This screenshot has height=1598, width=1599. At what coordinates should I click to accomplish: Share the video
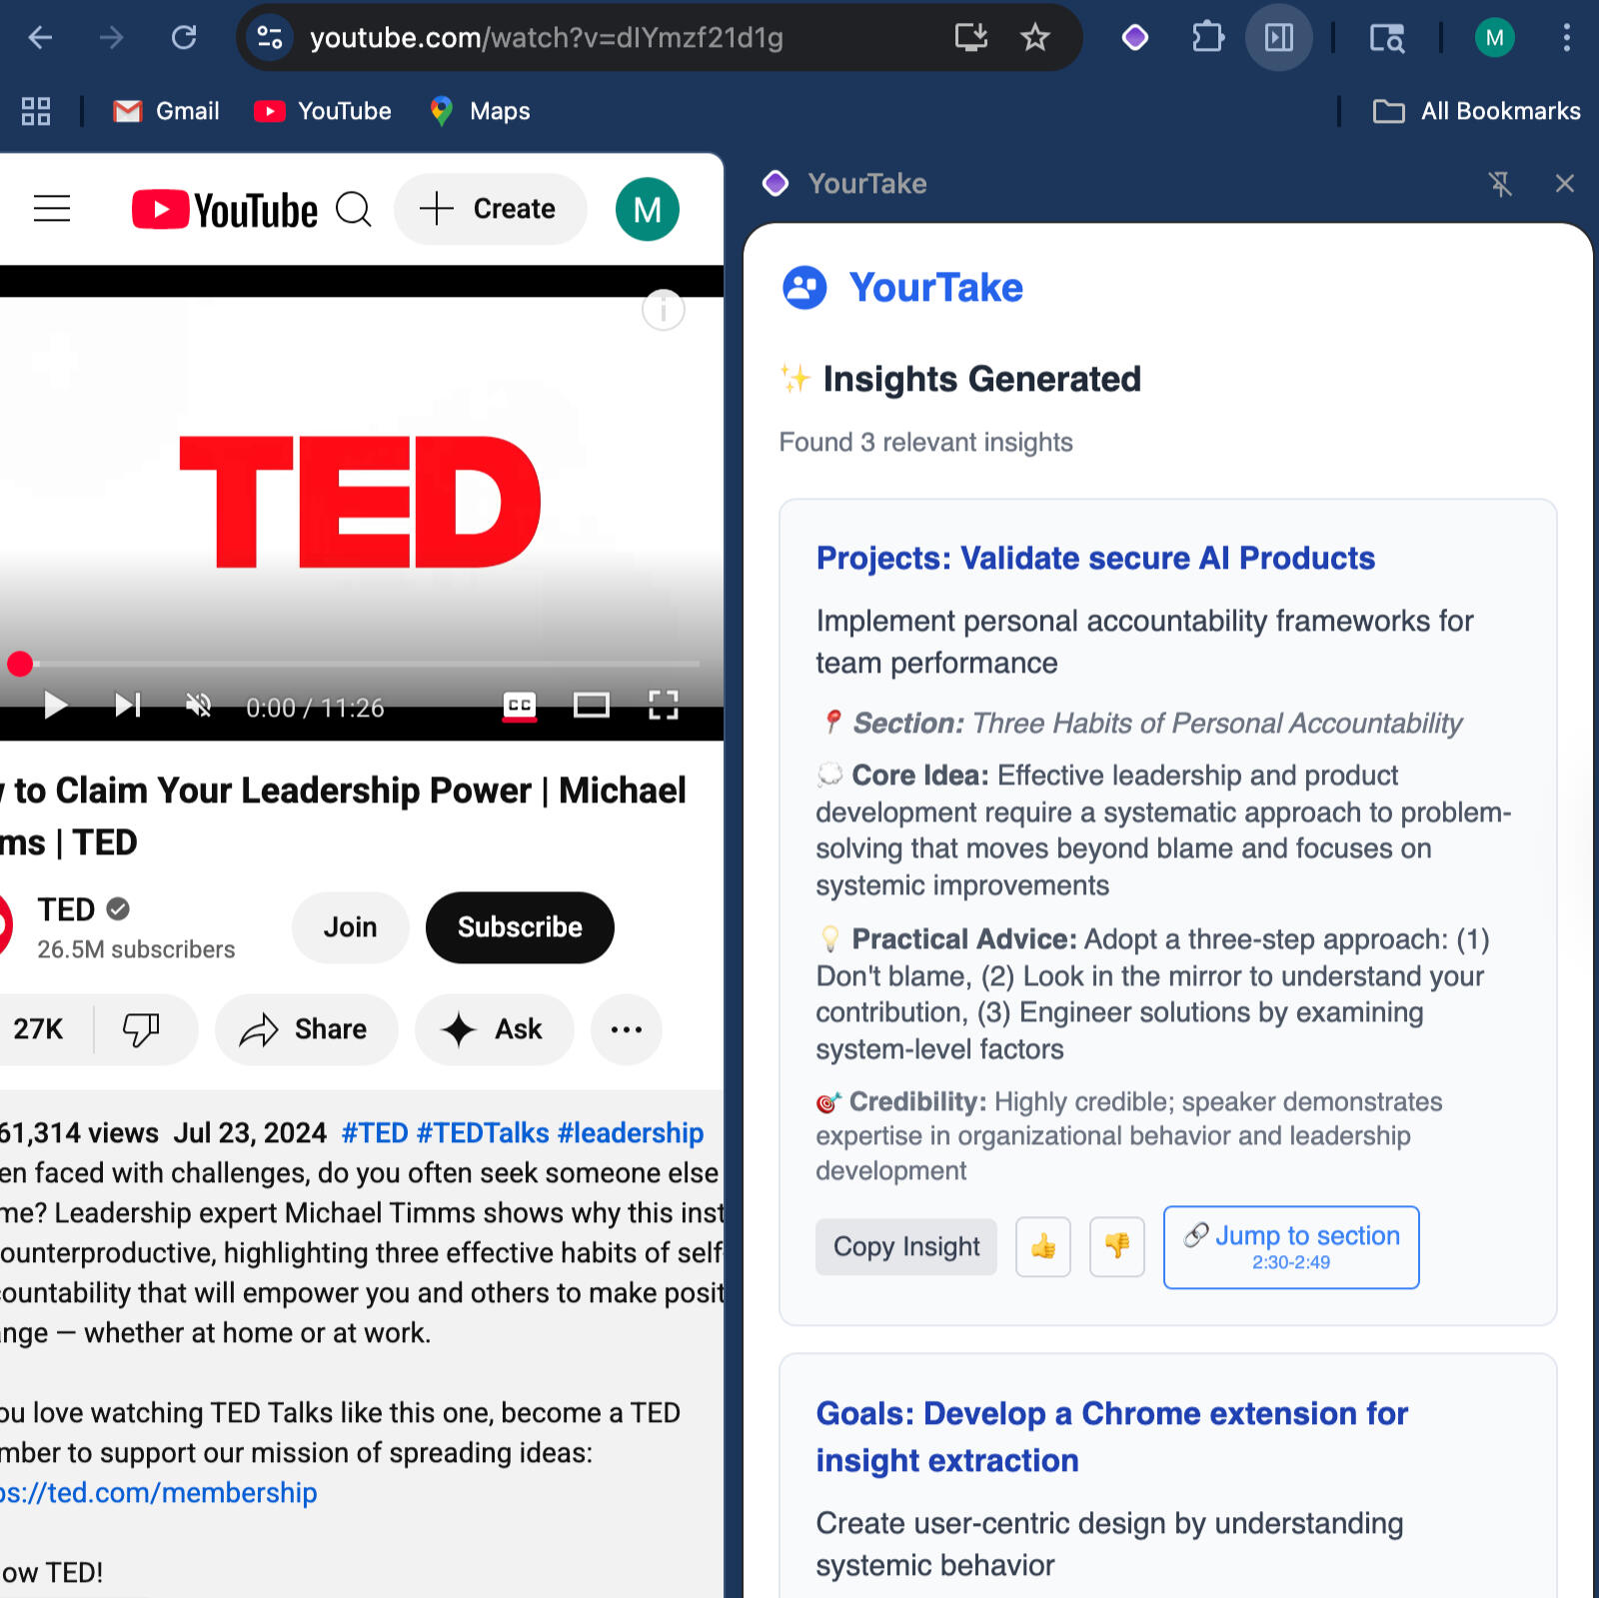(306, 1029)
